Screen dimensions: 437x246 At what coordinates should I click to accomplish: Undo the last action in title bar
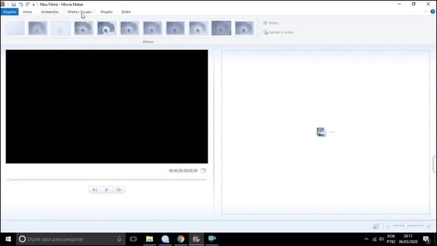(20, 4)
